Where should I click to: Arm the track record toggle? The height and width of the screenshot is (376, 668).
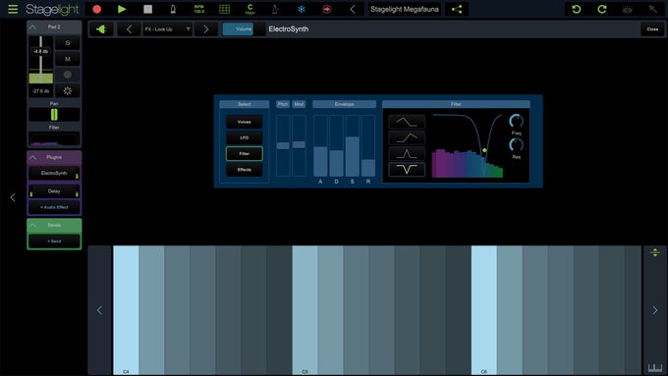coord(68,75)
